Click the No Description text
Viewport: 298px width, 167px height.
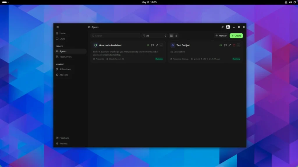point(178,52)
